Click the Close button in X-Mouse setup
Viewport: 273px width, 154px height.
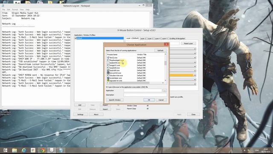(193, 115)
